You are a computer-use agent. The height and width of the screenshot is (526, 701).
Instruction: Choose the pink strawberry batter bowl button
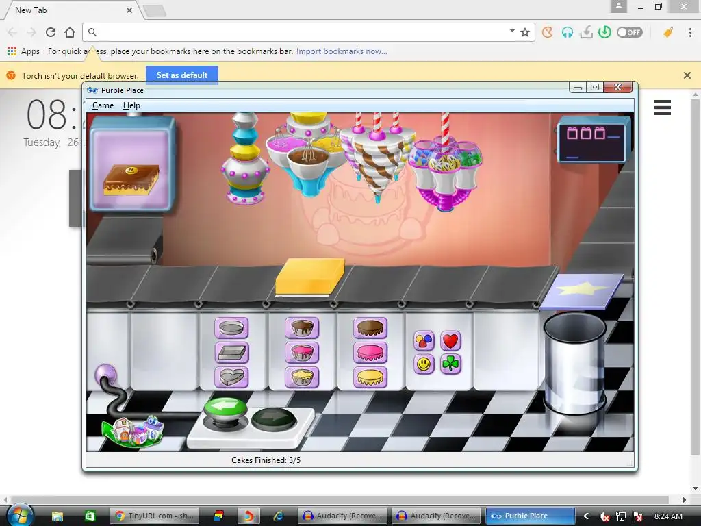pos(302,353)
